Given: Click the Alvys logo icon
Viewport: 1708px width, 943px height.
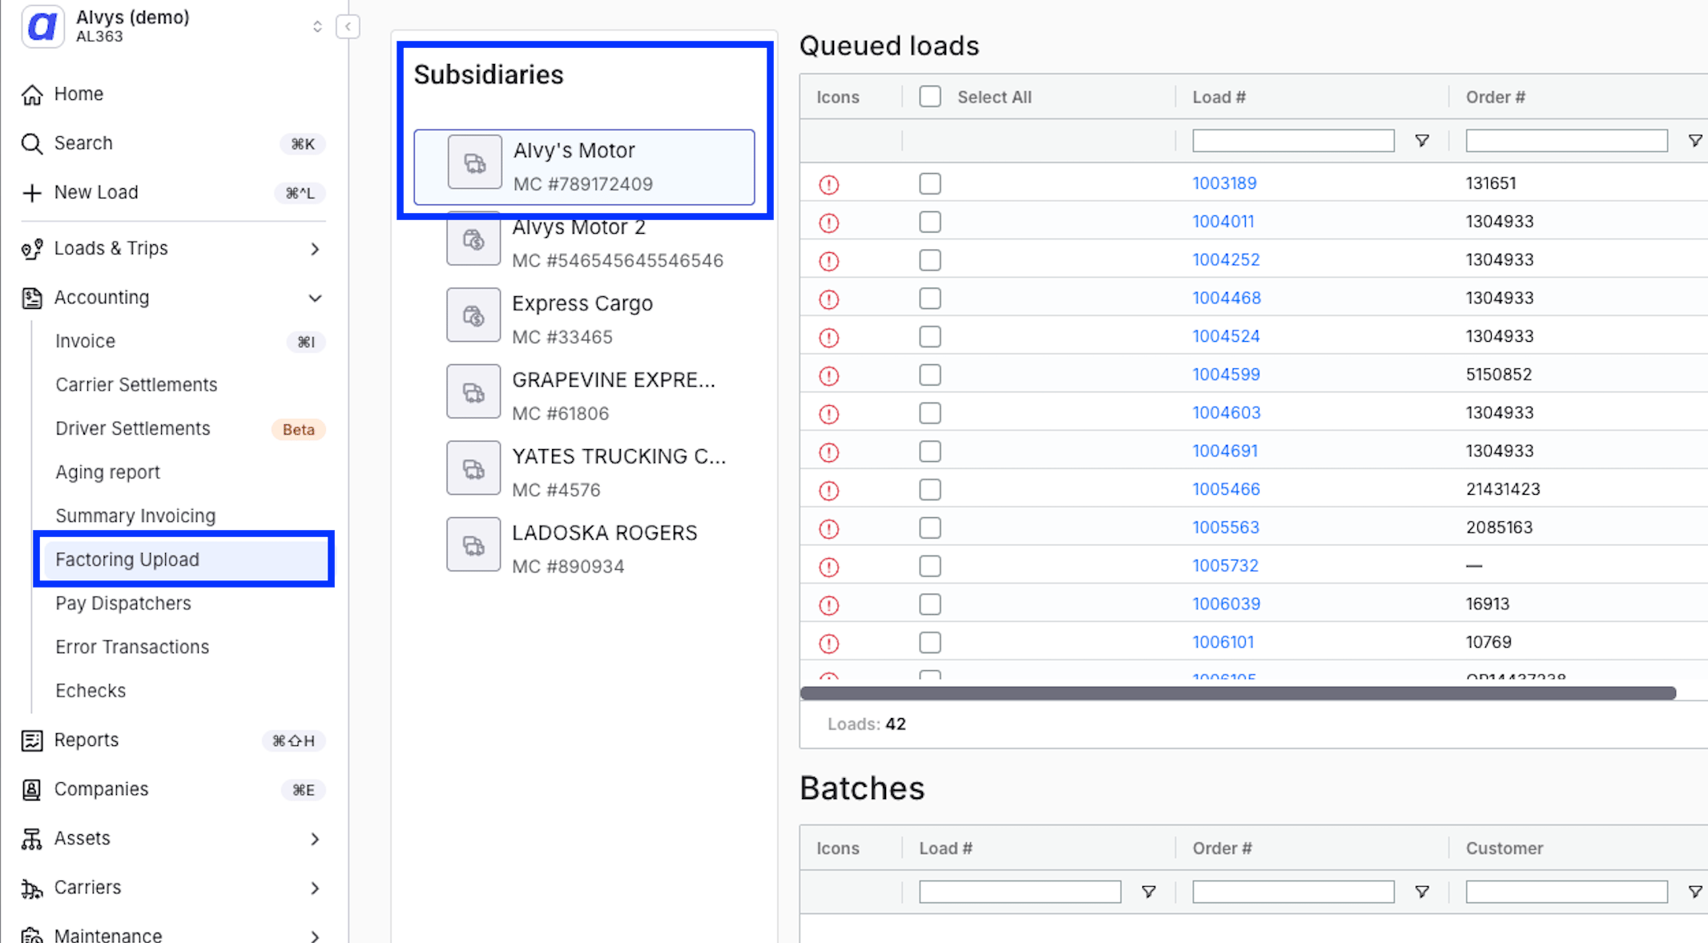Looking at the screenshot, I should coord(42,26).
